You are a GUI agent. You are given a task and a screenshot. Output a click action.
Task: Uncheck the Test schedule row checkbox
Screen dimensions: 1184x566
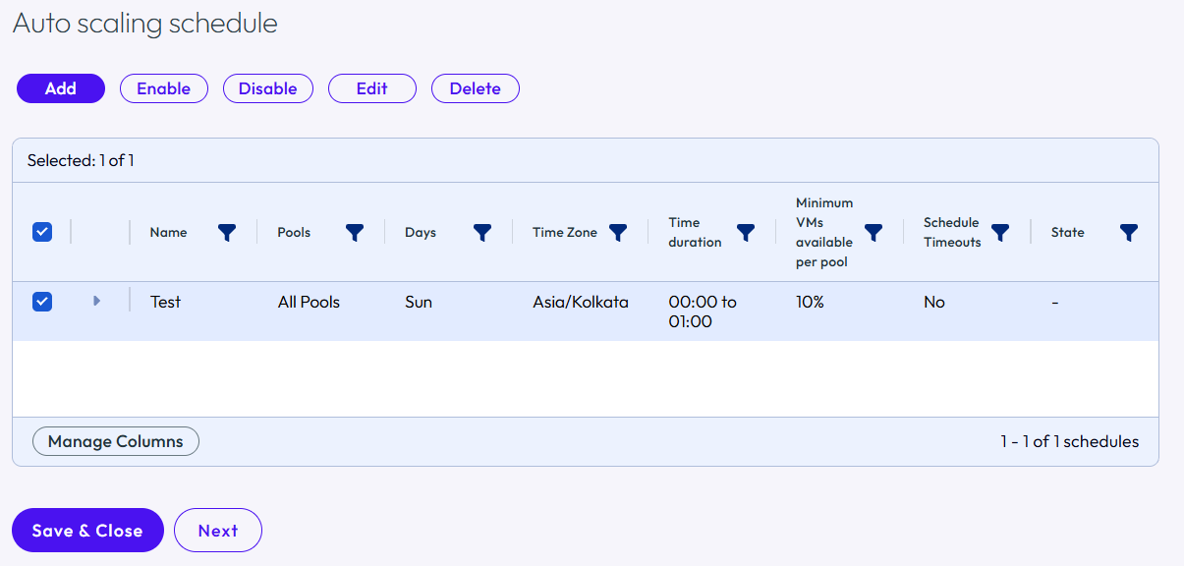pos(42,302)
